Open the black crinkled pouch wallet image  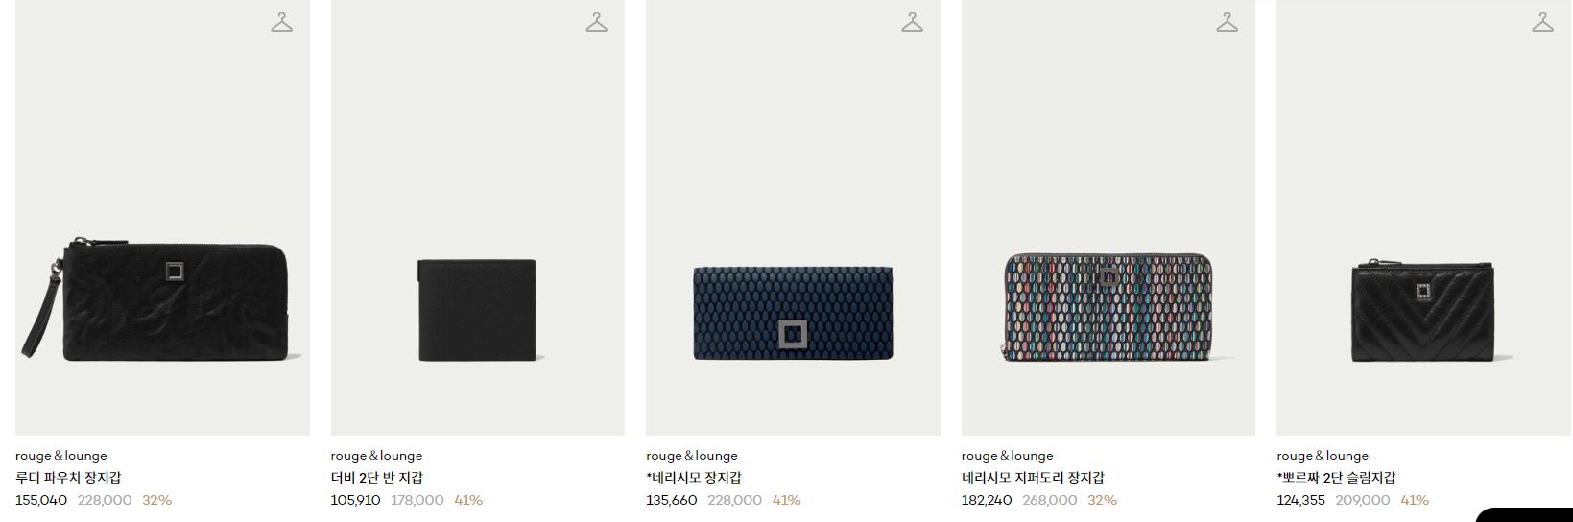click(162, 217)
